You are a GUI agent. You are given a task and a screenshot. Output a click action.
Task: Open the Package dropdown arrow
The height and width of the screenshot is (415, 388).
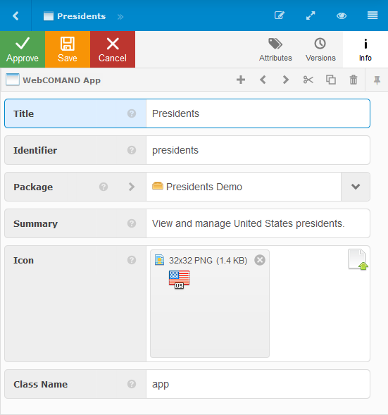coord(356,187)
